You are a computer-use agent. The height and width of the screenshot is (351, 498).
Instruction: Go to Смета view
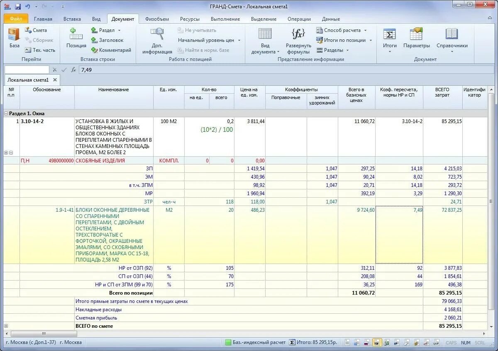pos(36,30)
